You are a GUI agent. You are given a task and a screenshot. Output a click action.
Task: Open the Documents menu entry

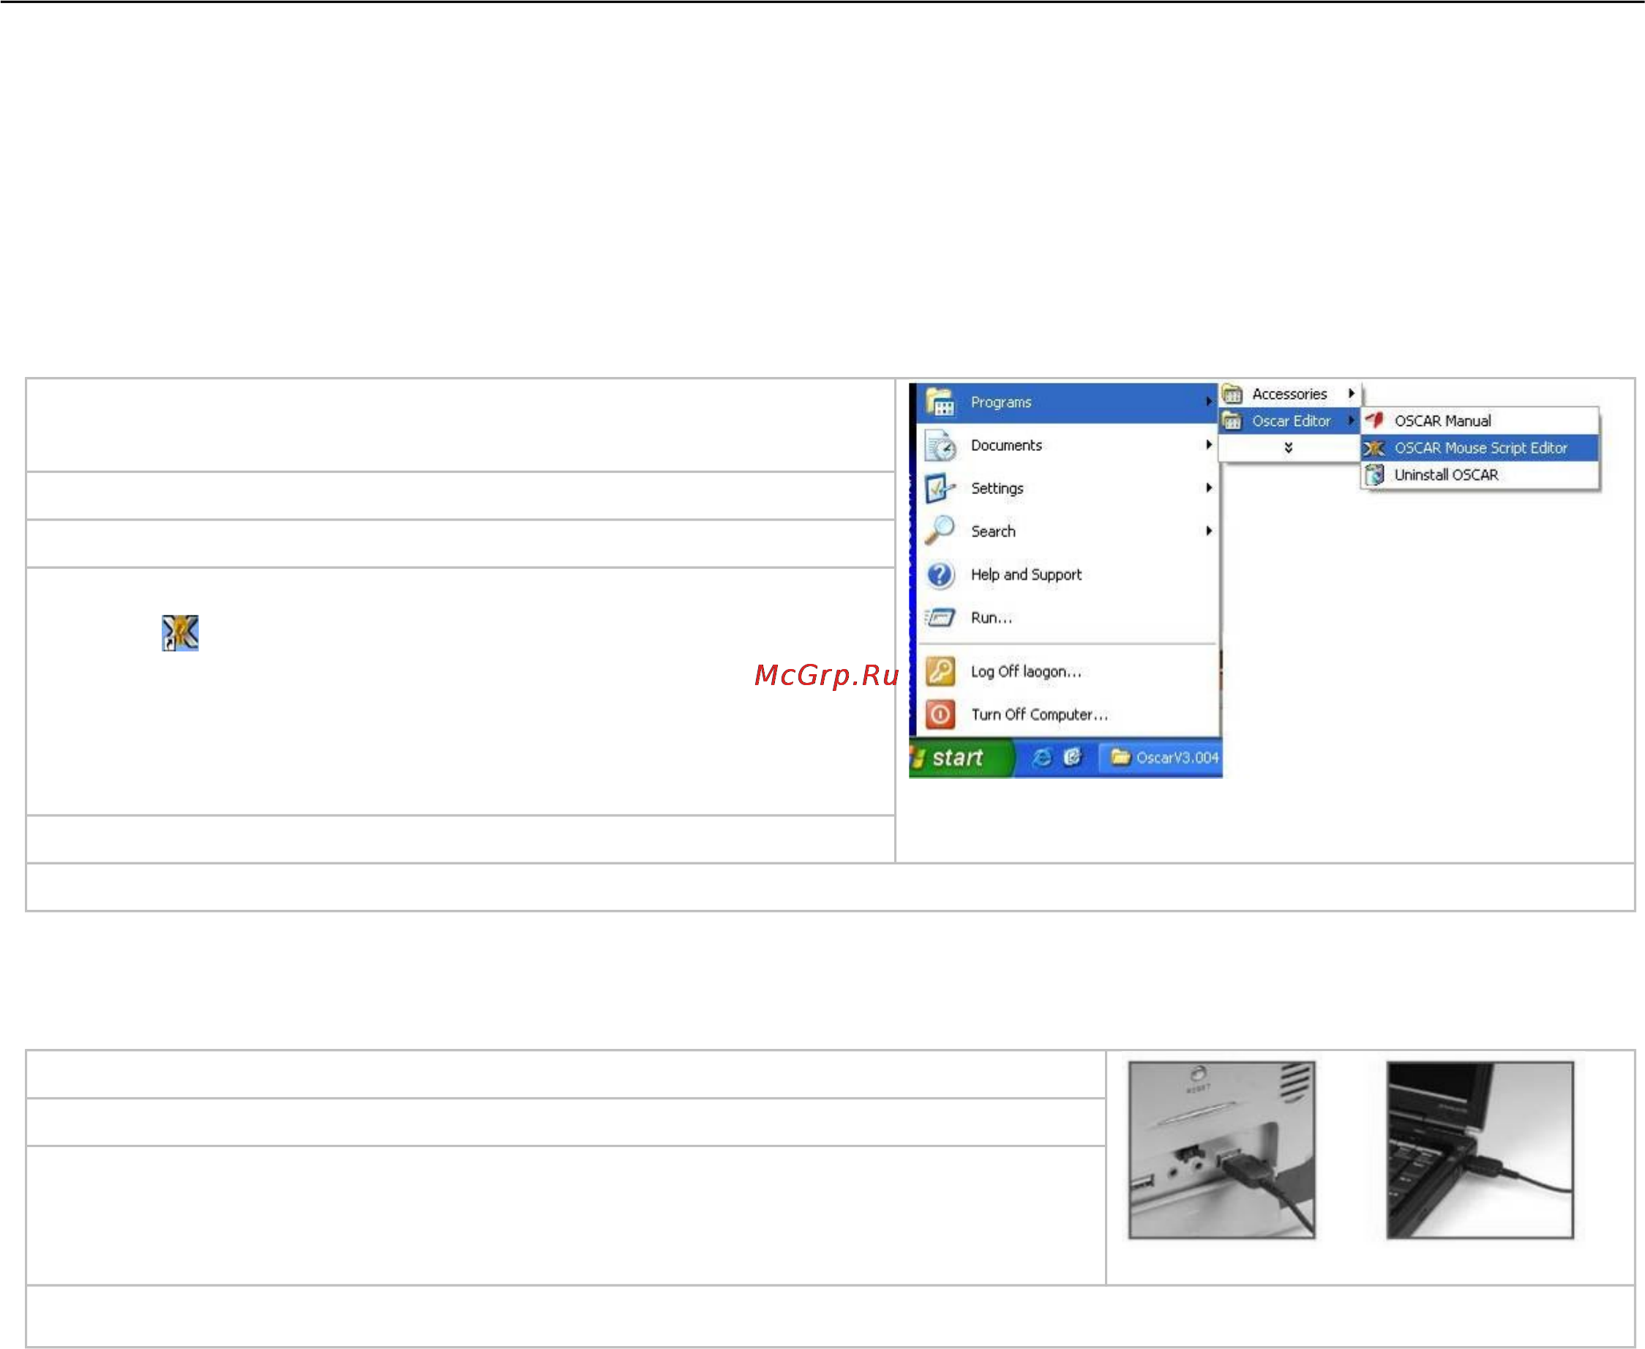point(1067,445)
